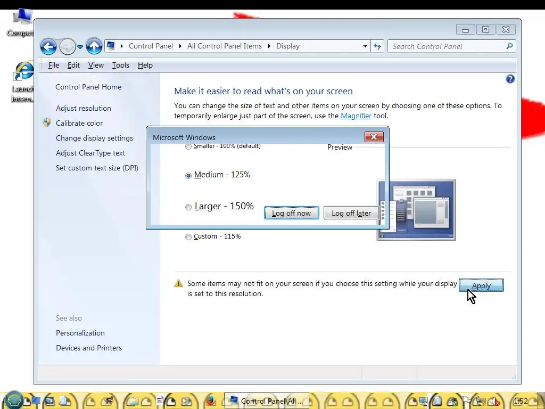Image resolution: width=545 pixels, height=409 pixels.
Task: Open Set custom text size (DPI)
Action: [97, 168]
